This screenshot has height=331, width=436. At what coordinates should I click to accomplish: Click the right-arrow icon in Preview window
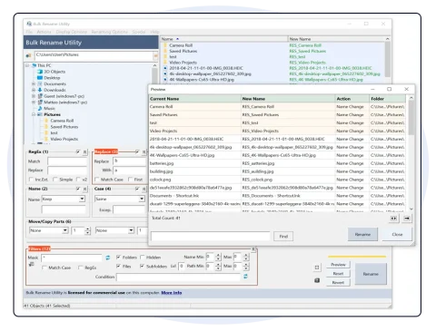click(x=407, y=218)
